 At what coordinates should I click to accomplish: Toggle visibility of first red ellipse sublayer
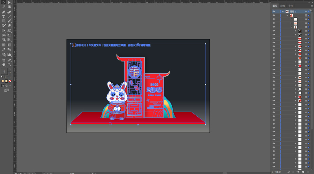274,39
